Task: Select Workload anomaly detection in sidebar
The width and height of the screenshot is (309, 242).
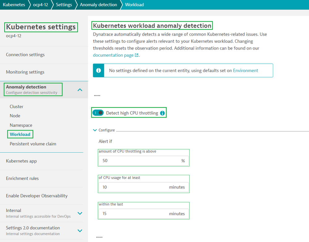Action: (x=20, y=134)
